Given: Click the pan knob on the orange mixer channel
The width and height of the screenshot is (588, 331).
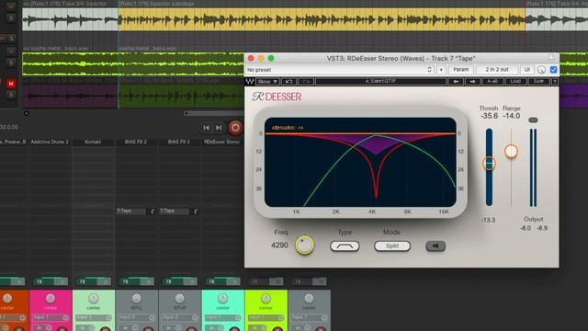Looking at the screenshot, I should [x=7, y=298].
